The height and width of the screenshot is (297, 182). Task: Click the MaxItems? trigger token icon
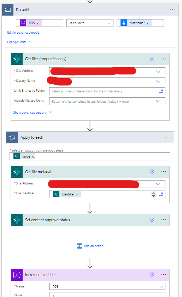124,23
